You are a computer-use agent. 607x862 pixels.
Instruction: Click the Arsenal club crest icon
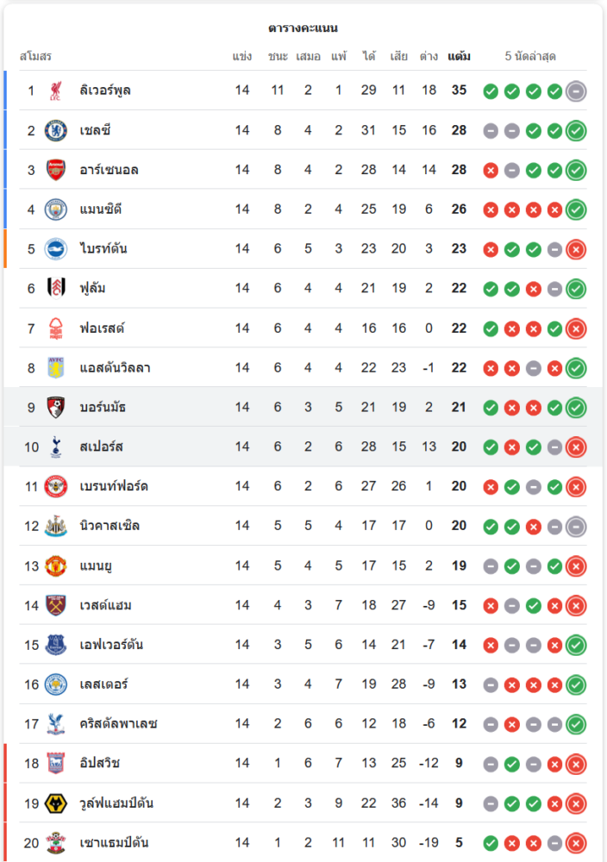click(x=55, y=170)
